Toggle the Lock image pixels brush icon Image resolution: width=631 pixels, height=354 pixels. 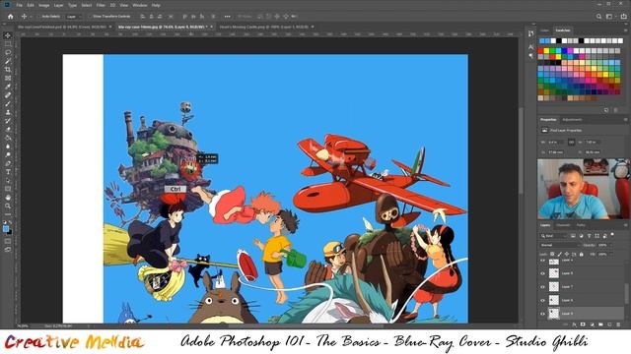click(559, 254)
